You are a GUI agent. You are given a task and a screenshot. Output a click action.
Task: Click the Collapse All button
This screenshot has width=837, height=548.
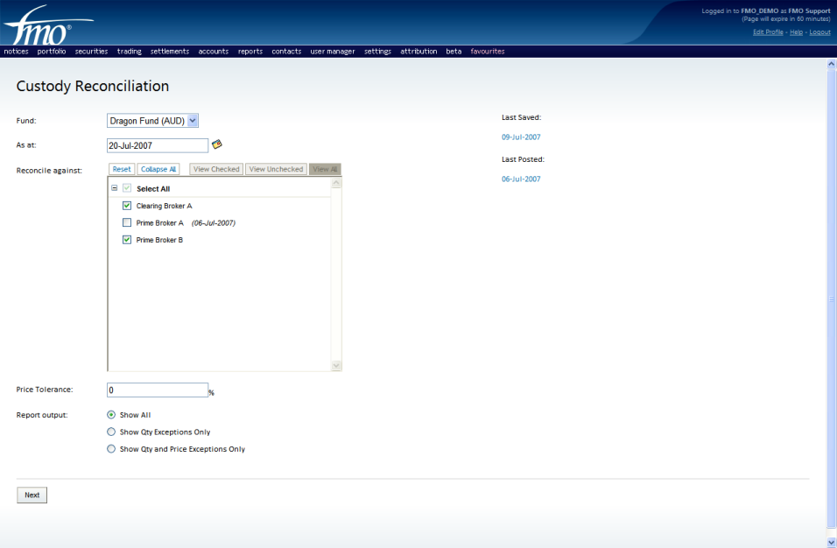click(x=158, y=169)
